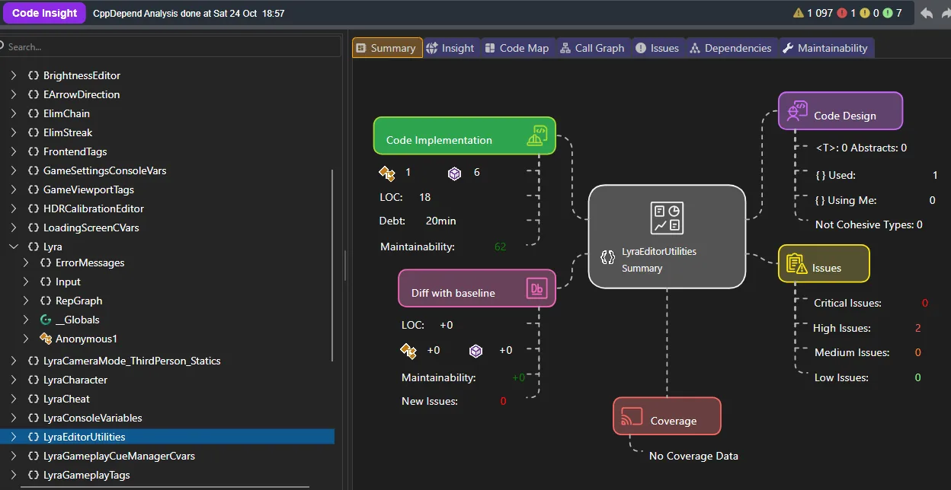951x490 pixels.
Task: Click the Not Cohesive Types entry
Action: [869, 224]
